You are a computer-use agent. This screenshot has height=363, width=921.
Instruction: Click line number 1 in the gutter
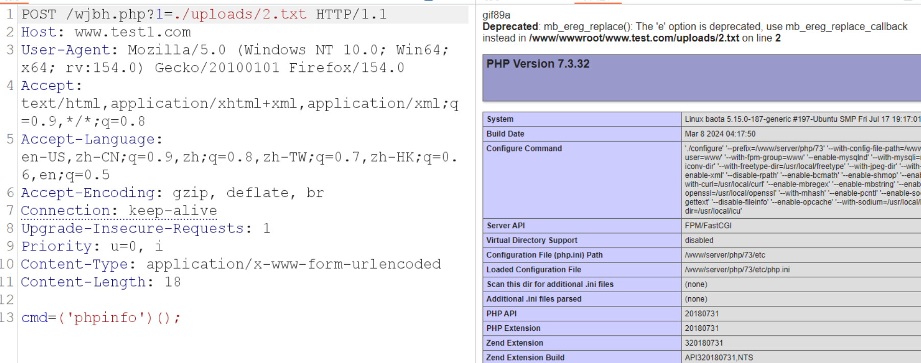tap(10, 14)
